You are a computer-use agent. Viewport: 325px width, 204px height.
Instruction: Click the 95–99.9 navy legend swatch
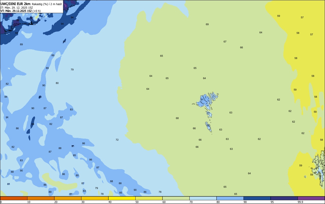coord(284,198)
